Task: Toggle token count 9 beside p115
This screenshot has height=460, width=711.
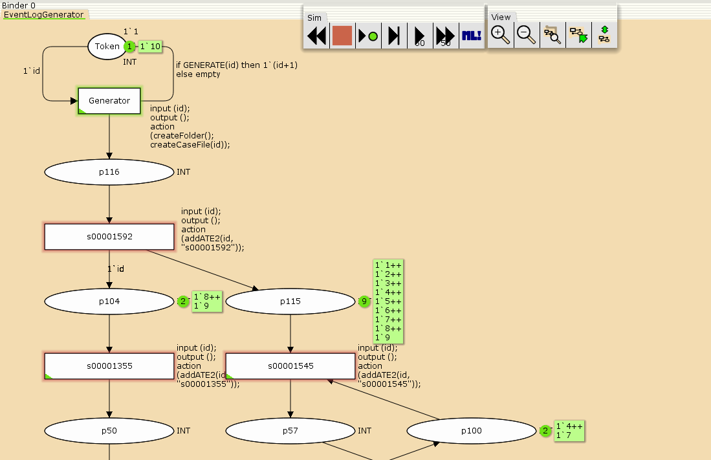Action: click(x=364, y=301)
